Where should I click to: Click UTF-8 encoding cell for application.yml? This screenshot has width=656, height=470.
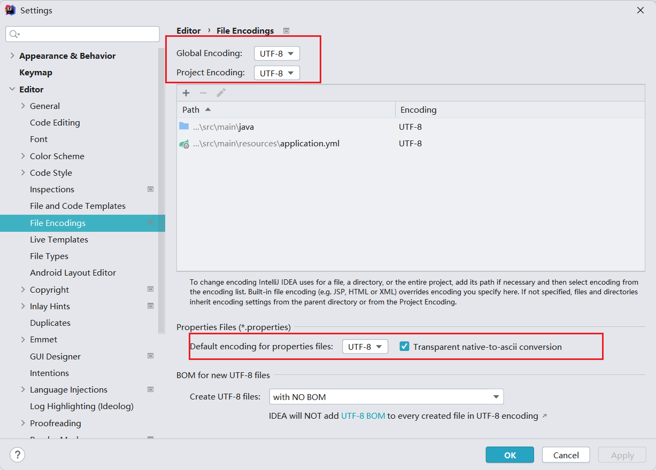410,143
